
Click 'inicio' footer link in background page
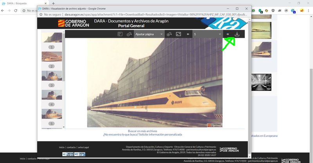pyautogui.click(x=23, y=159)
